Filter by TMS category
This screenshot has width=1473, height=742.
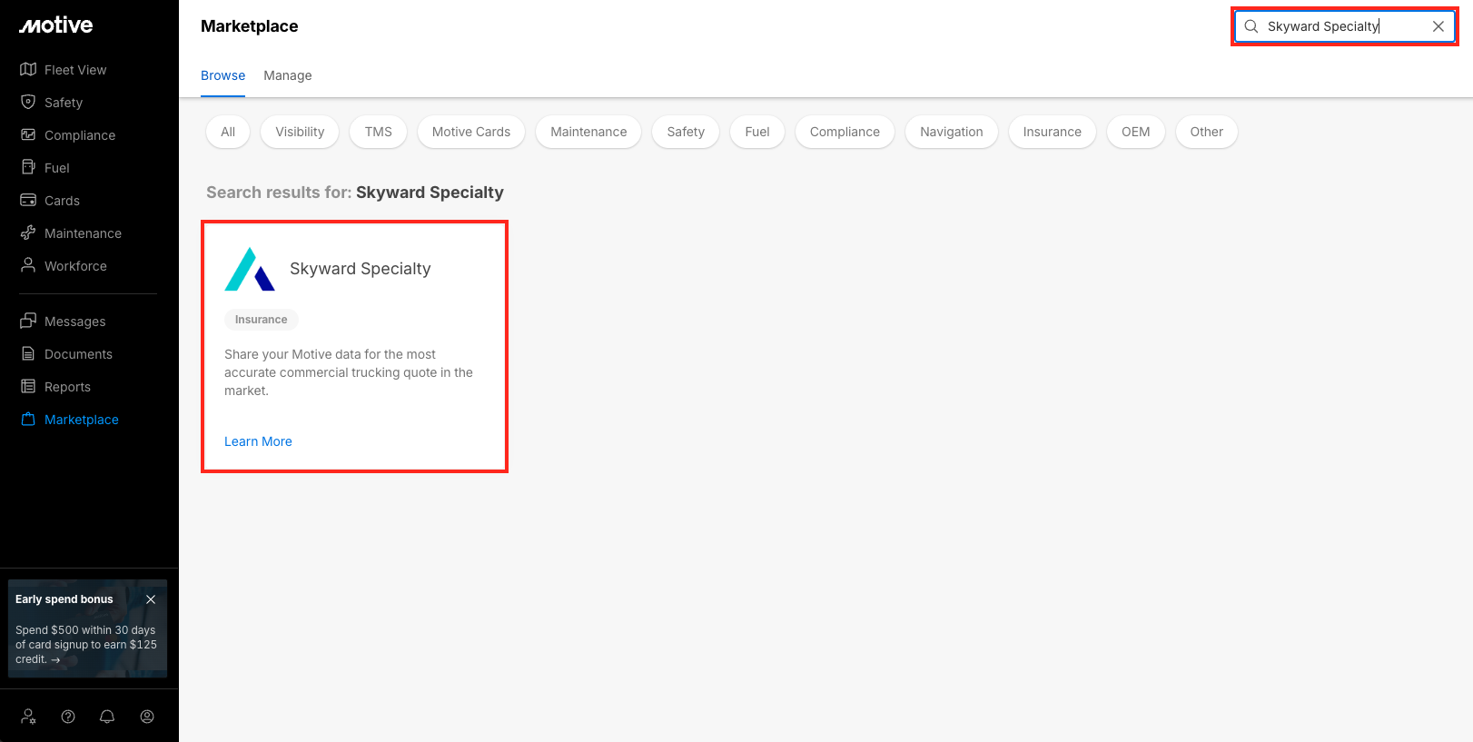tap(379, 132)
